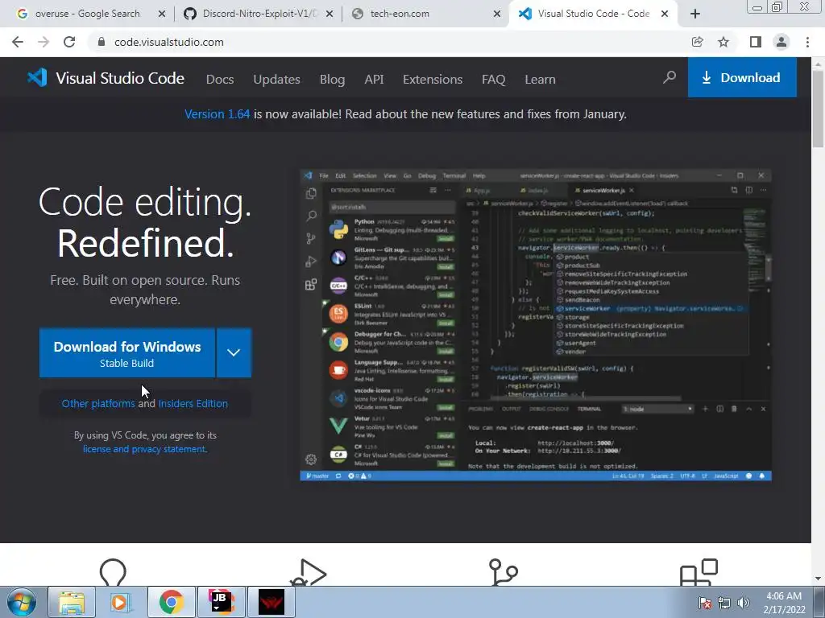Screen dimensions: 825x618
Task: Go forward using the browser forward arrow
Action: 44,42
